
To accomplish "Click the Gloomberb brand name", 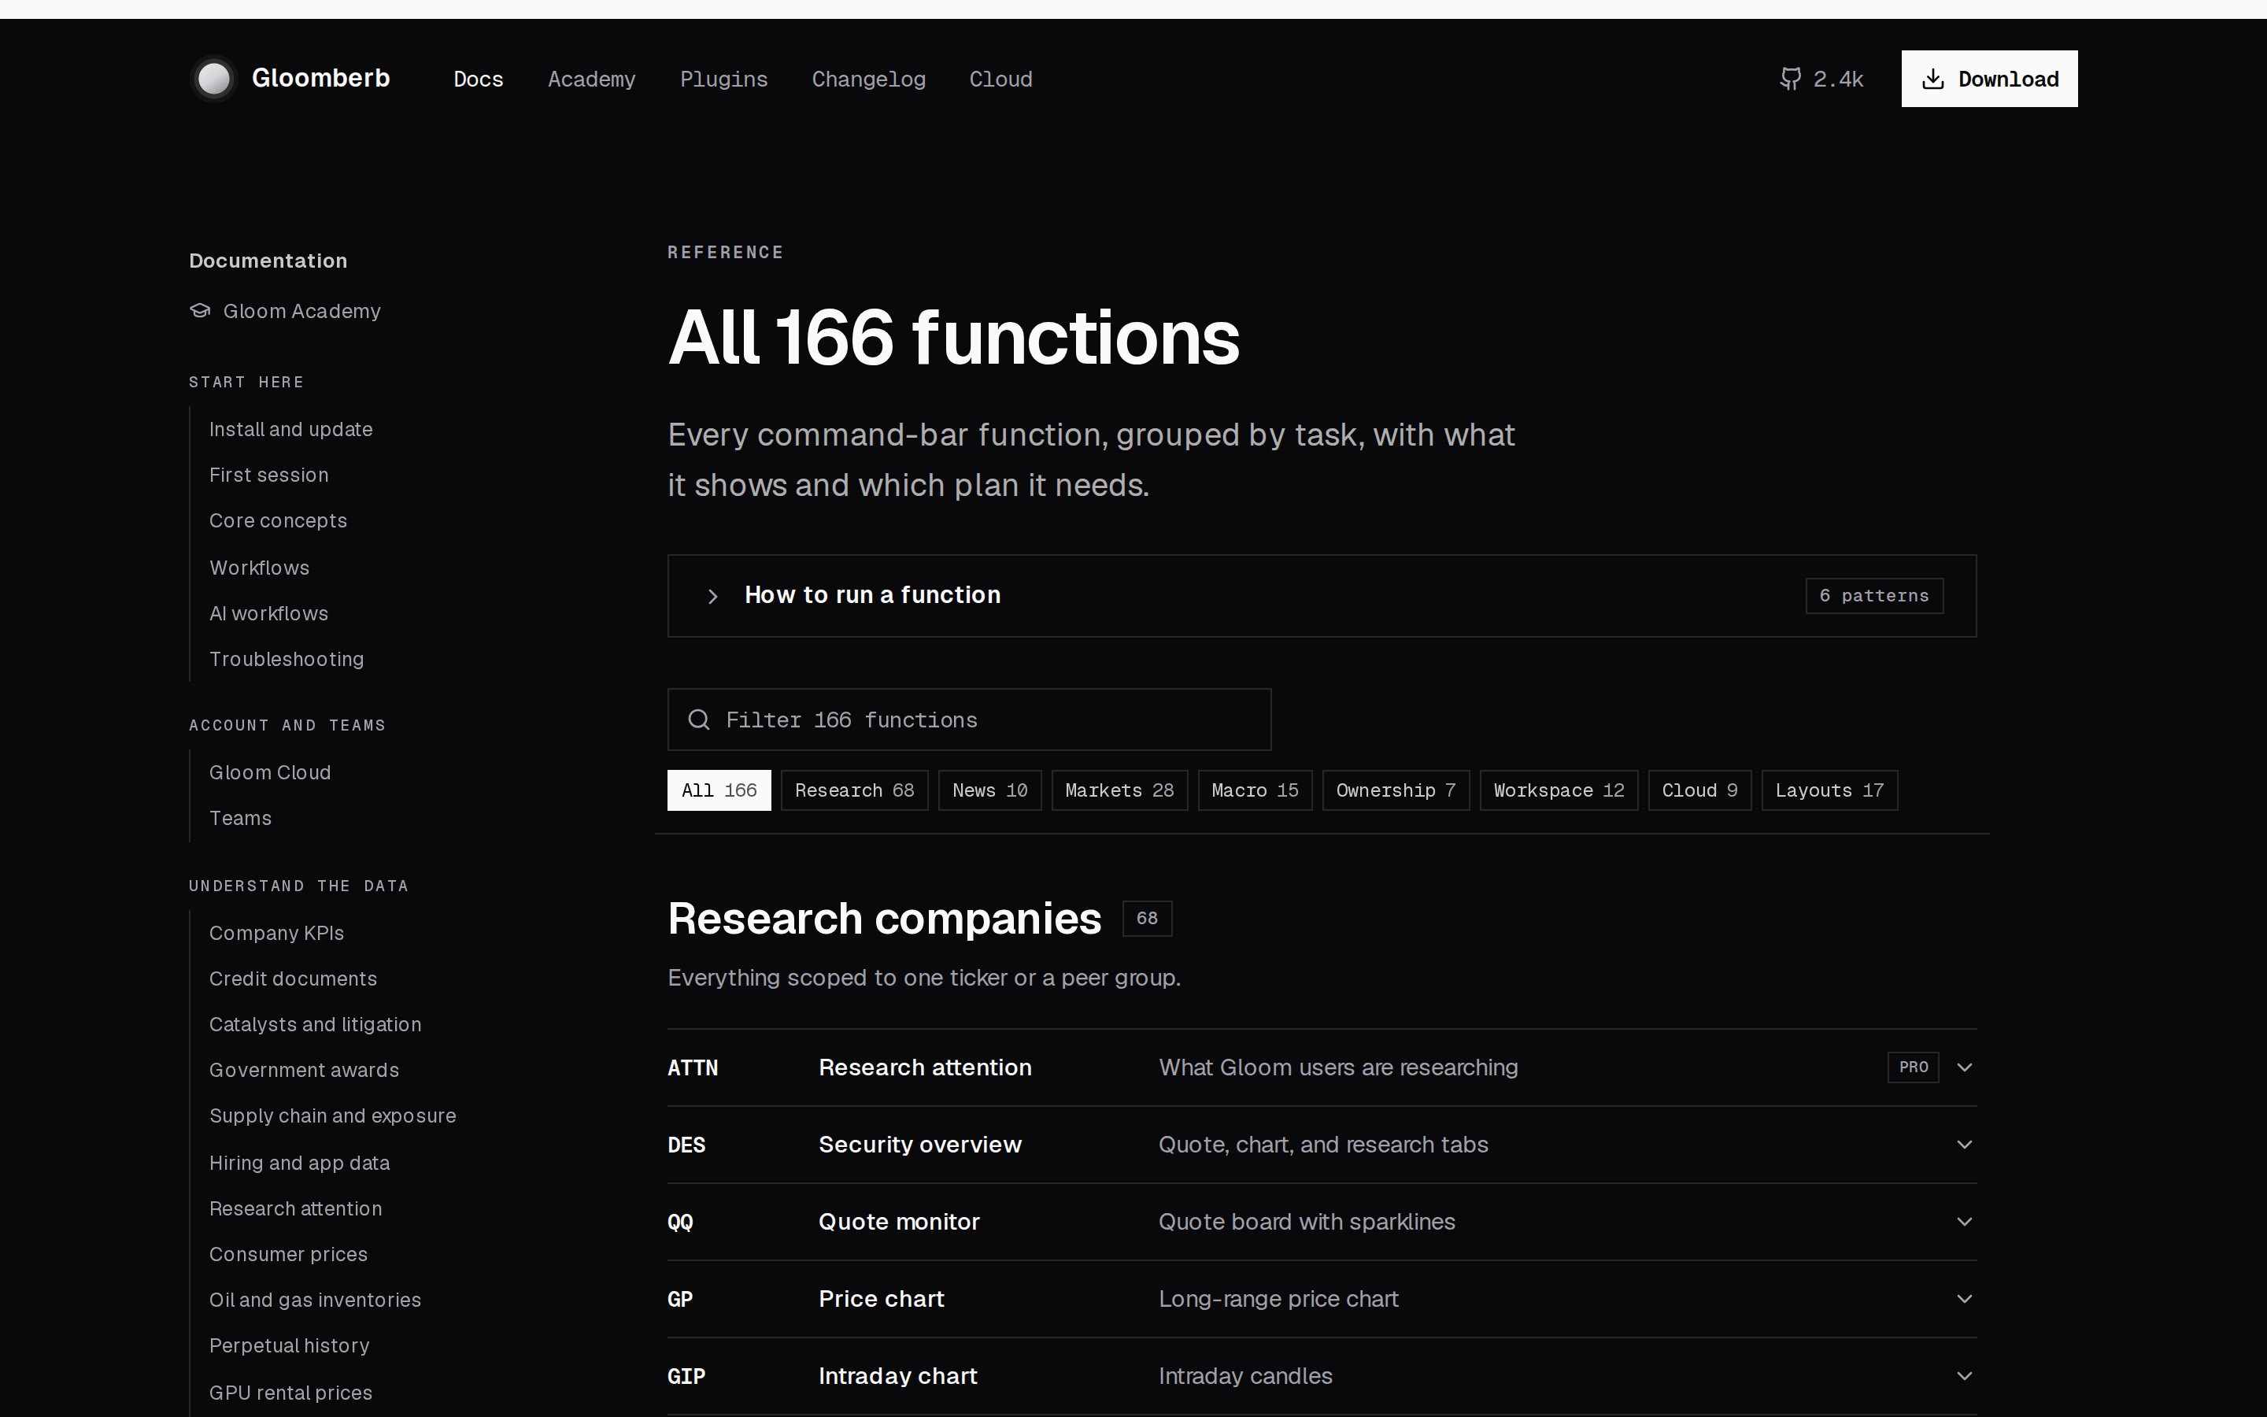I will tap(321, 78).
